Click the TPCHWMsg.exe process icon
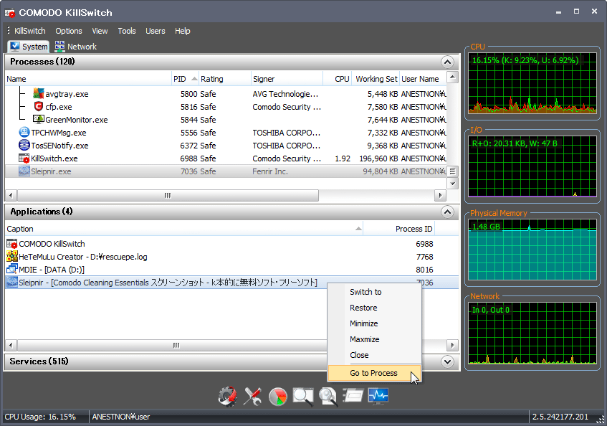This screenshot has height=426, width=607. tap(24, 133)
